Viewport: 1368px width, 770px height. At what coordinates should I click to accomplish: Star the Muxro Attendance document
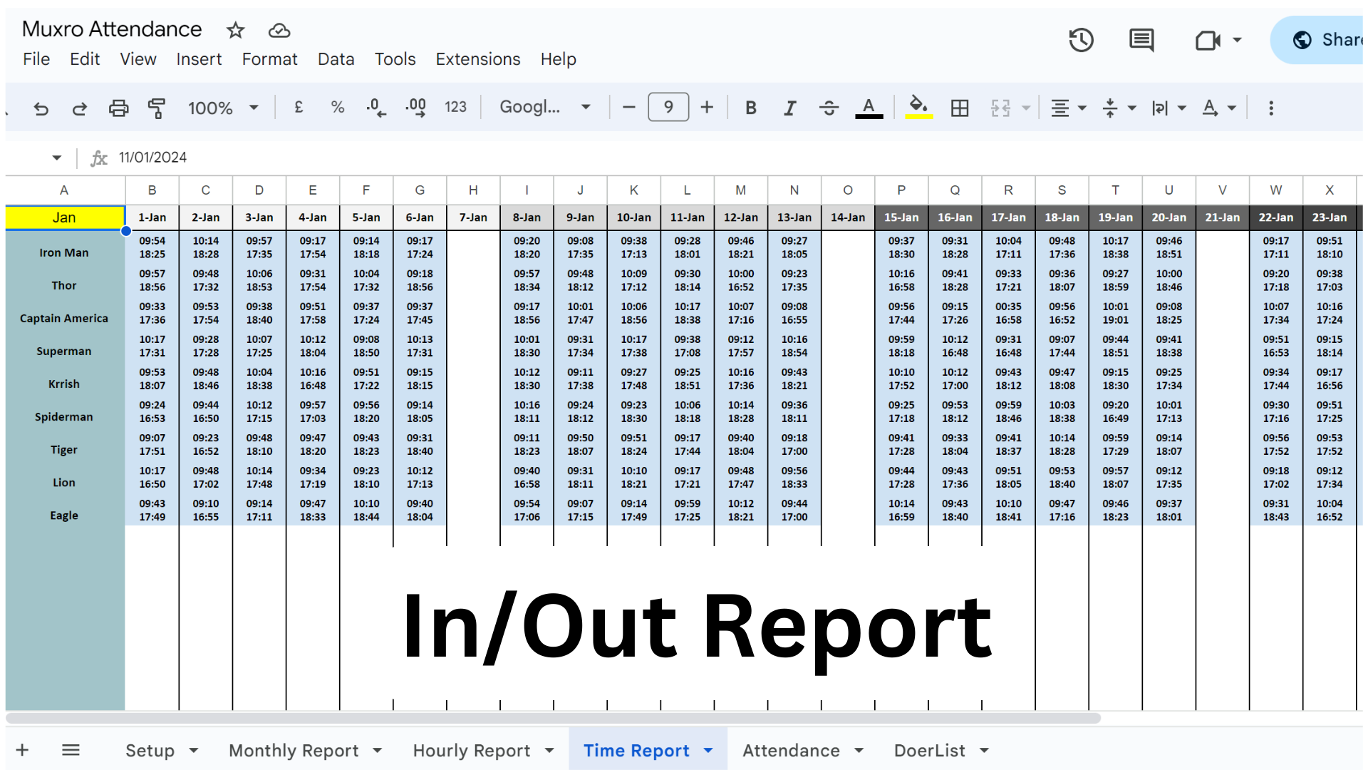(235, 30)
